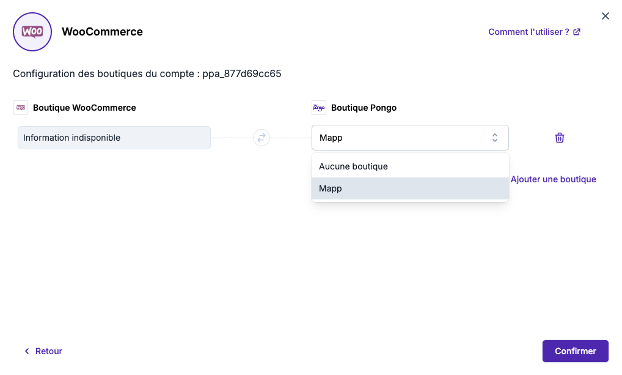Click the left chevron beside Retour
Screen dimensions: 622x375
27,351
